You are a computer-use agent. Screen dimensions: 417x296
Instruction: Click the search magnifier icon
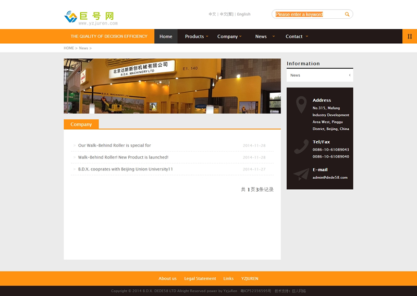tap(347, 15)
